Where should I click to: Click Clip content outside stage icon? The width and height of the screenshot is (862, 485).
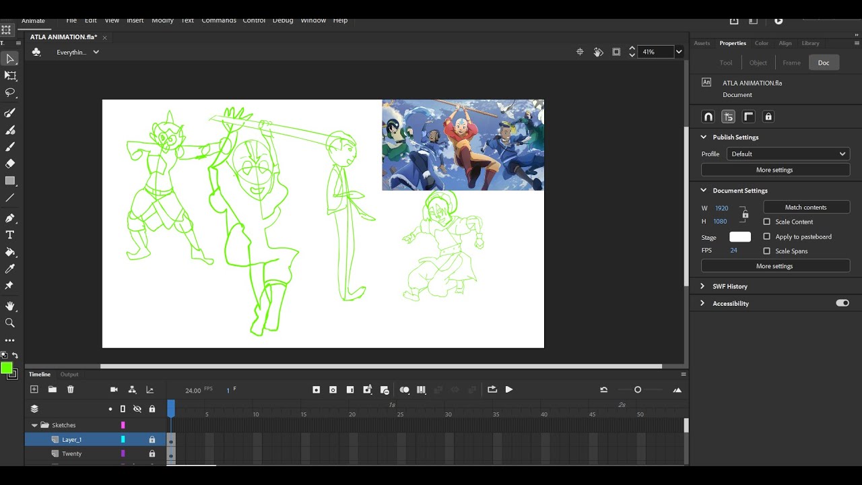[x=616, y=52]
